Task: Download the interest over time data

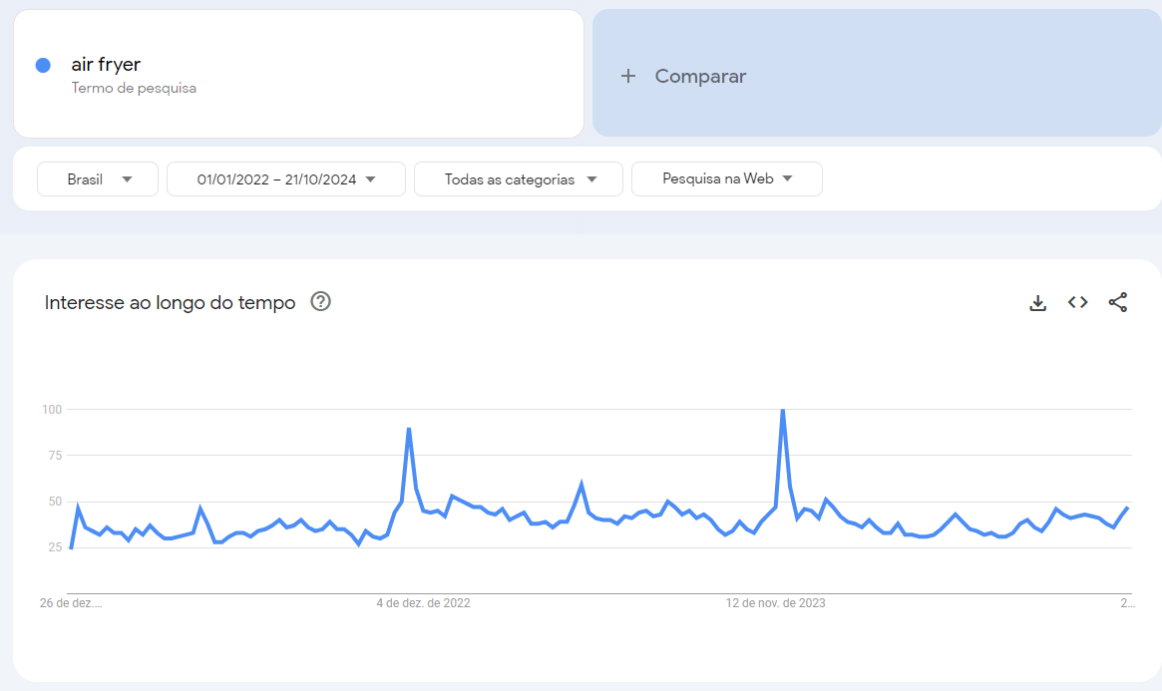Action: 1037,303
